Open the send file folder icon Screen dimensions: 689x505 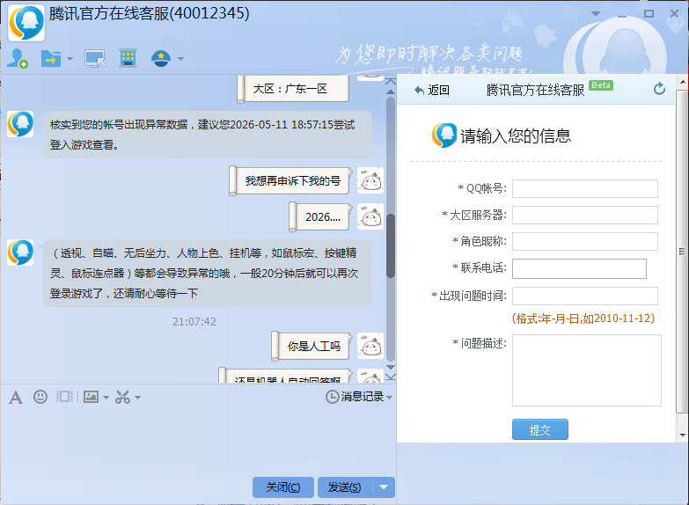pos(51,58)
